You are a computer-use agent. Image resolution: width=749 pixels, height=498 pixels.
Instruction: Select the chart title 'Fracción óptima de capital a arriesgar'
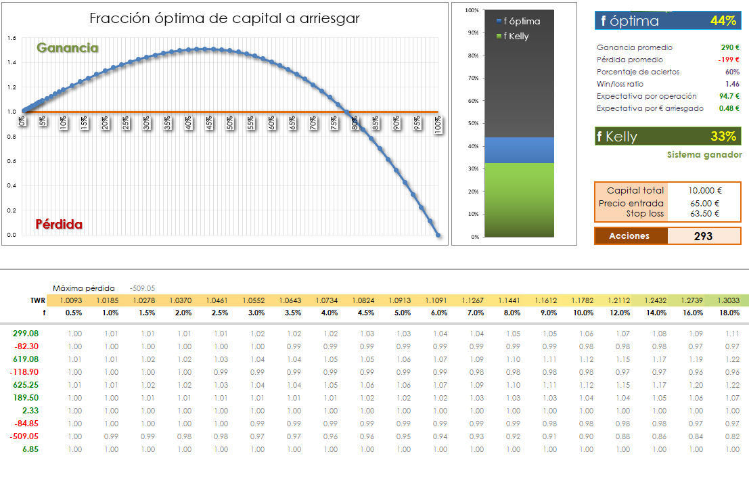(225, 19)
